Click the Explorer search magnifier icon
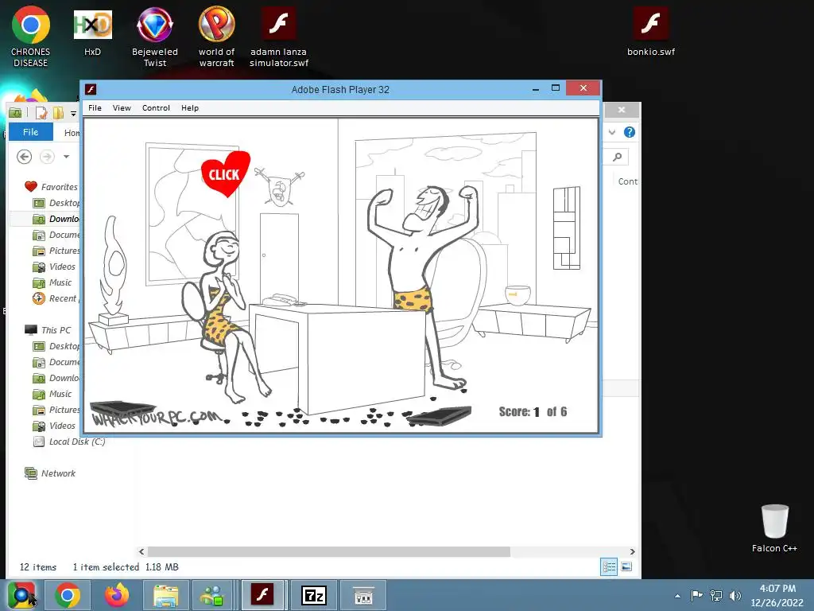Screen dimensions: 814x611 (x=617, y=157)
